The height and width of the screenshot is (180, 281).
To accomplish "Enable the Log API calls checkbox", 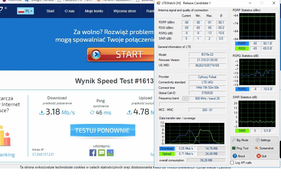I will pyautogui.click(x=232, y=163).
